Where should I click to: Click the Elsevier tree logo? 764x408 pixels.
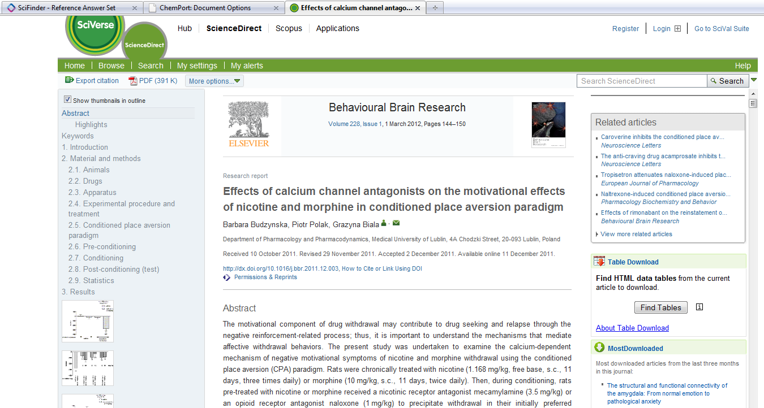click(x=248, y=123)
